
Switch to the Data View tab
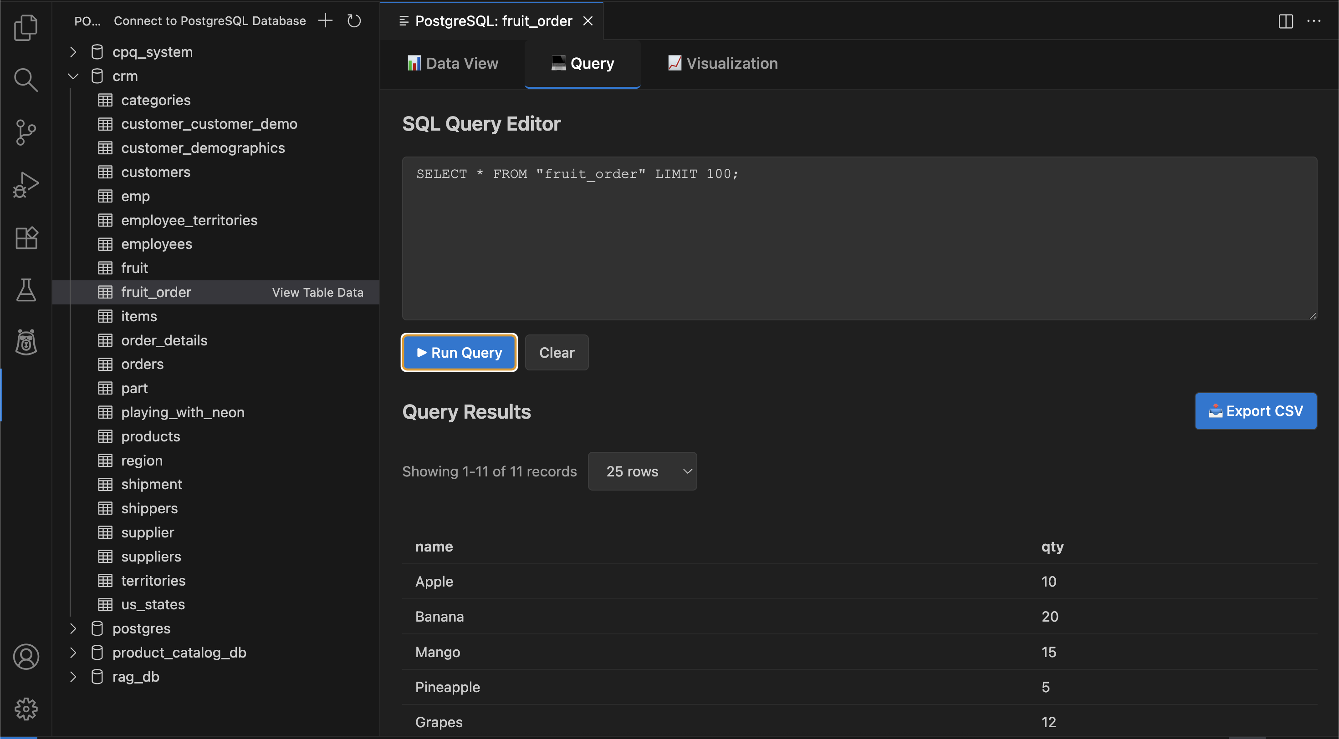coord(452,63)
